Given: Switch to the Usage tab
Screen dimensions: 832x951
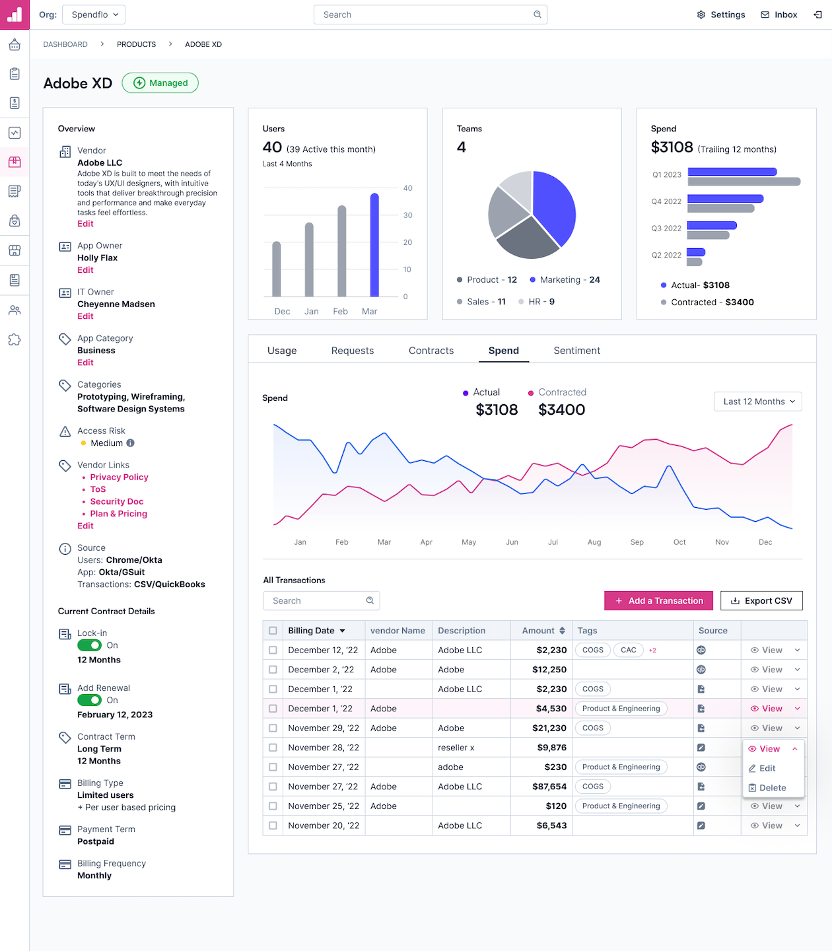Looking at the screenshot, I should pos(282,351).
